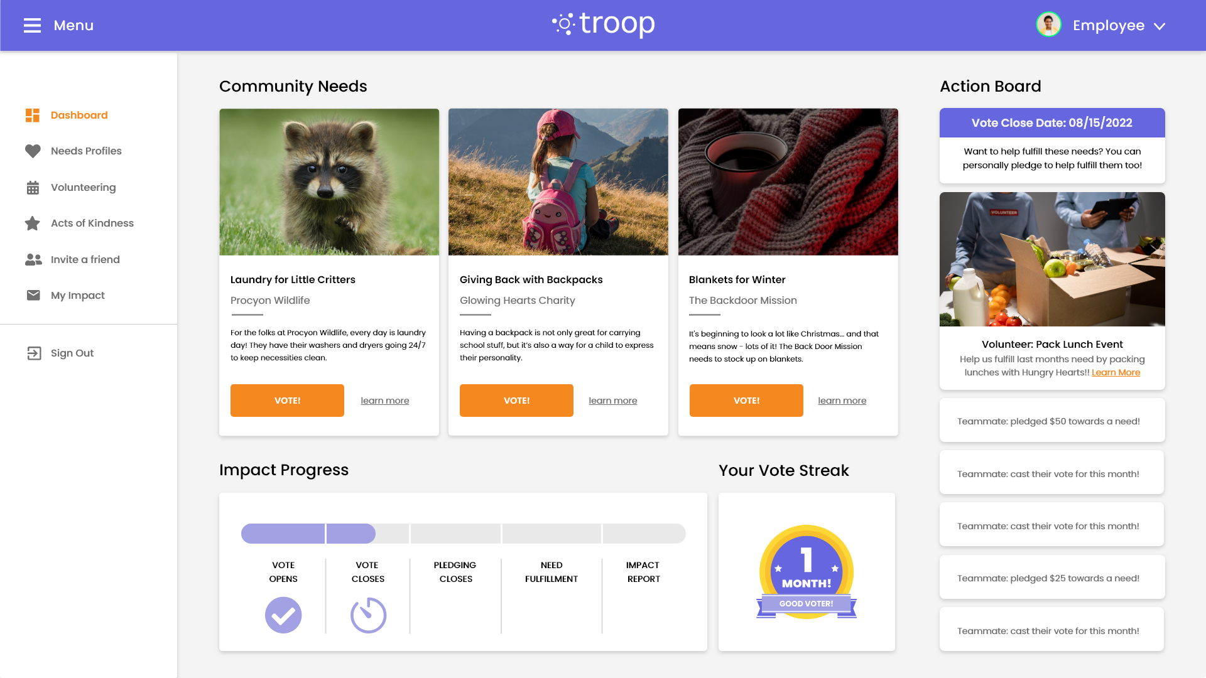
Task: Follow the Learn More link for Pack Lunch Event
Action: pos(1116,372)
